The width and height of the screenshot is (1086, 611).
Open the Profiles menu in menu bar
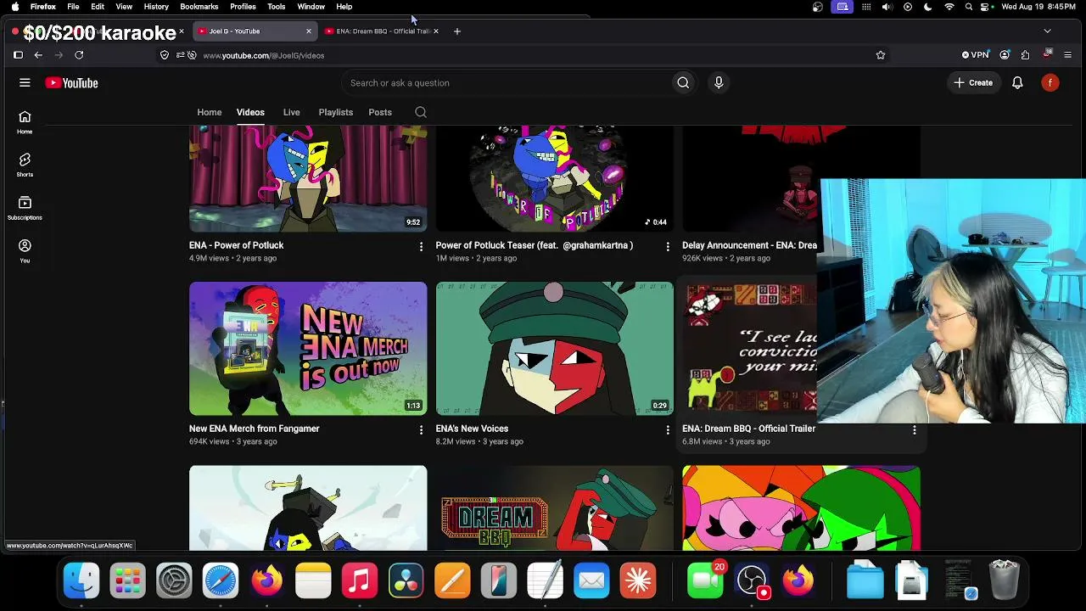243,7
